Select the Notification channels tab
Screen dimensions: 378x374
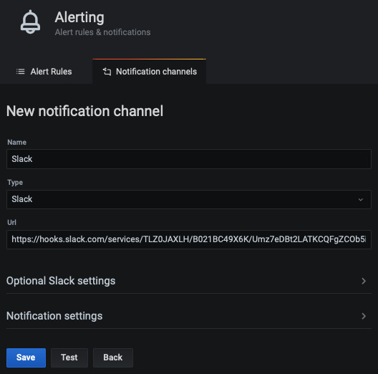coord(149,72)
